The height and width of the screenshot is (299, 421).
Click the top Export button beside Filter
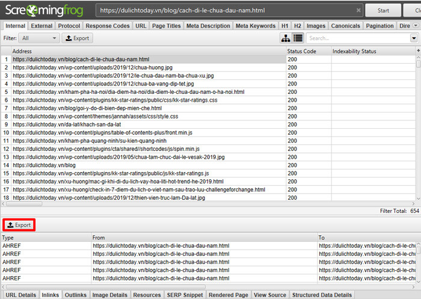click(78, 38)
